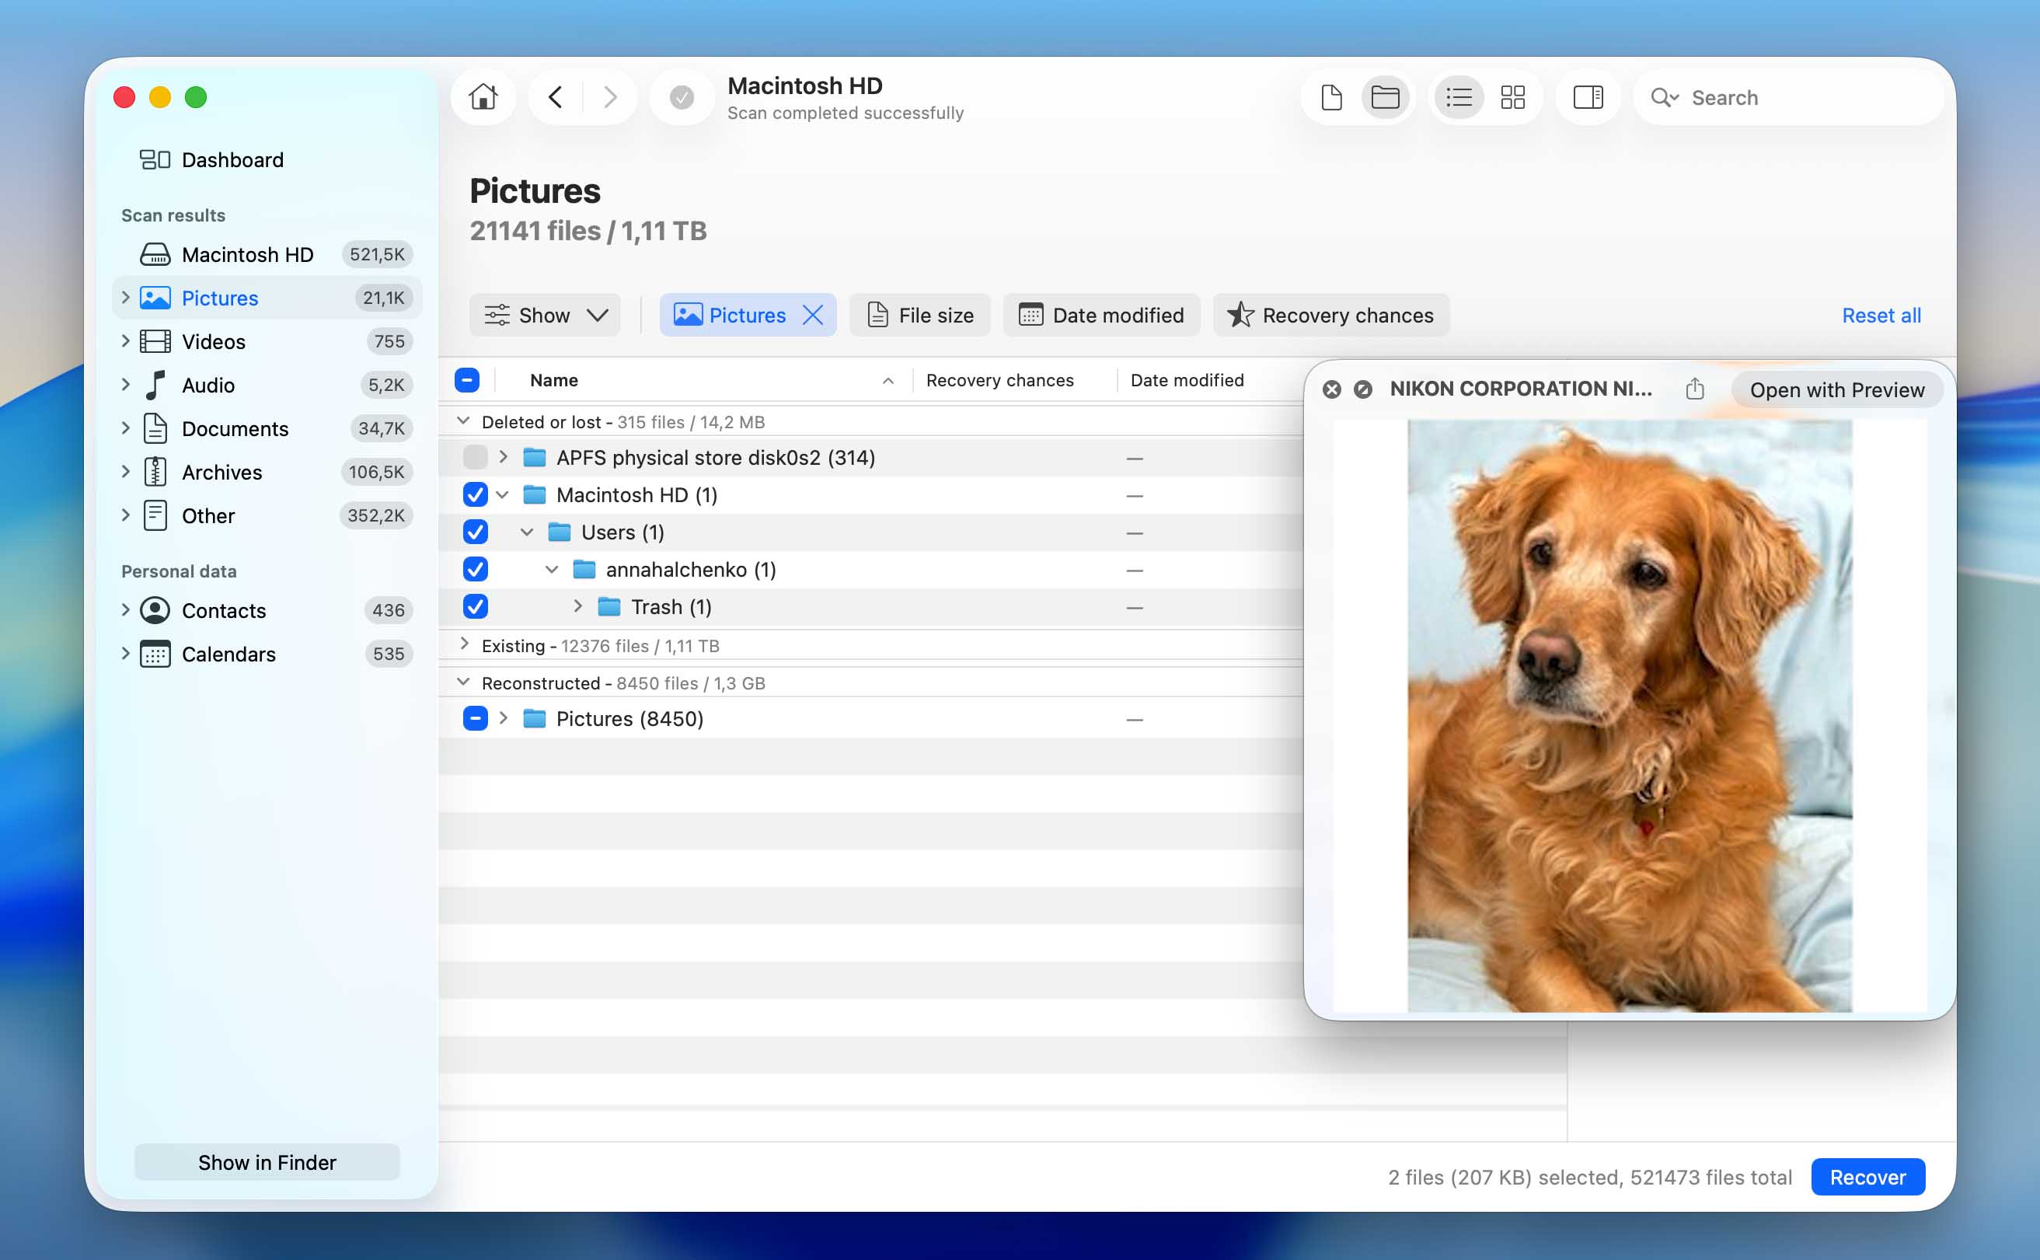Navigate forward with the right arrow
2040x1260 pixels.
[x=610, y=97]
